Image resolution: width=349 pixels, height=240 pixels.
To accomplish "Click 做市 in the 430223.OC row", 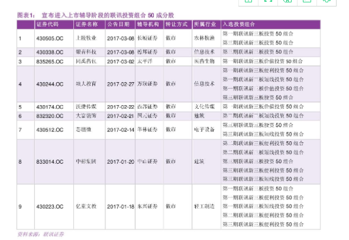I will pyautogui.click(x=170, y=206).
